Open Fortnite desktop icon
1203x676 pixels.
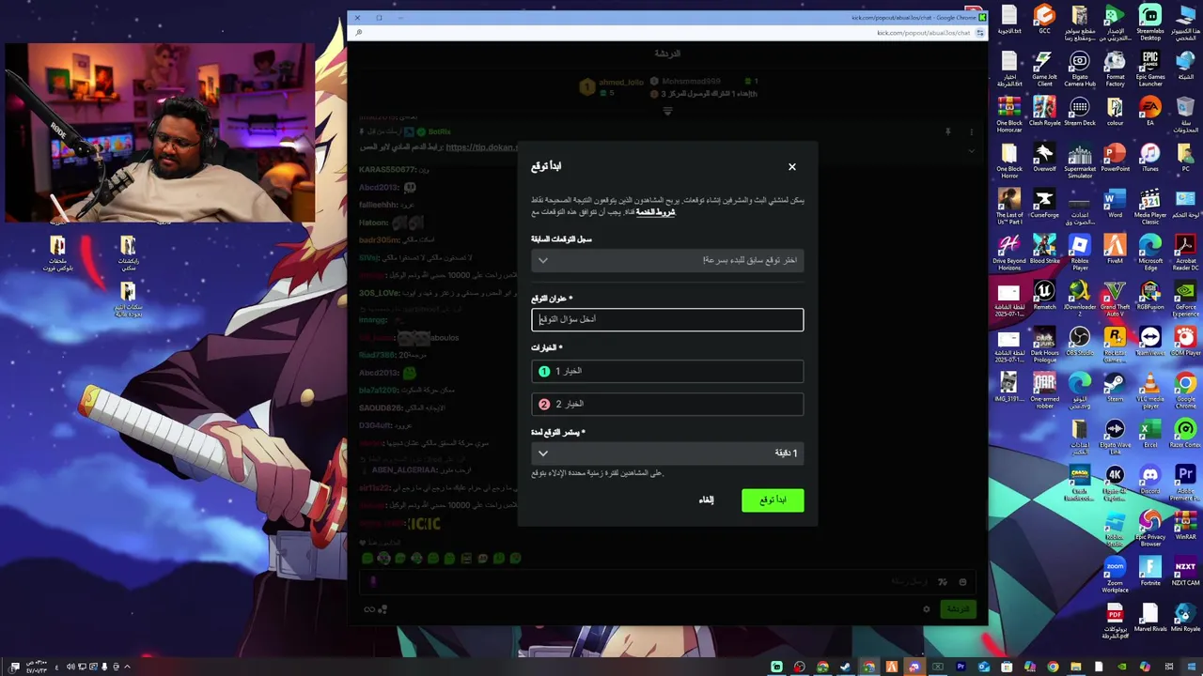point(1150,572)
